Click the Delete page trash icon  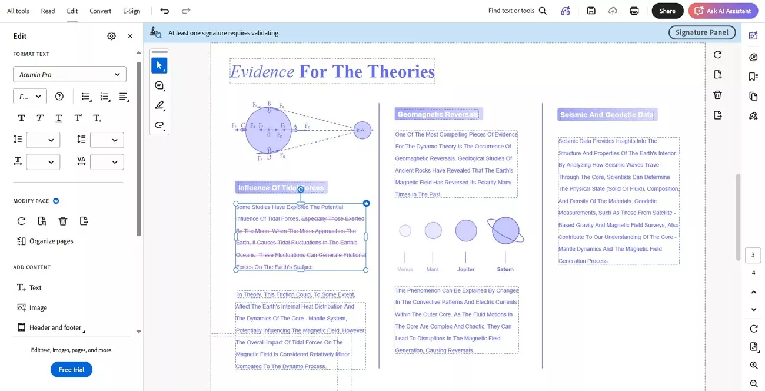[63, 221]
